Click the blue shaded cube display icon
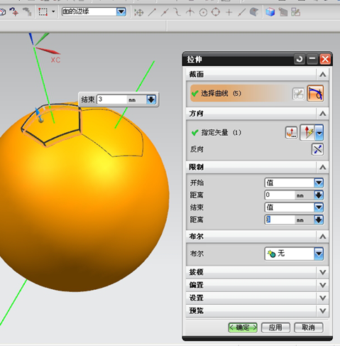340x346 pixels. click(270, 12)
